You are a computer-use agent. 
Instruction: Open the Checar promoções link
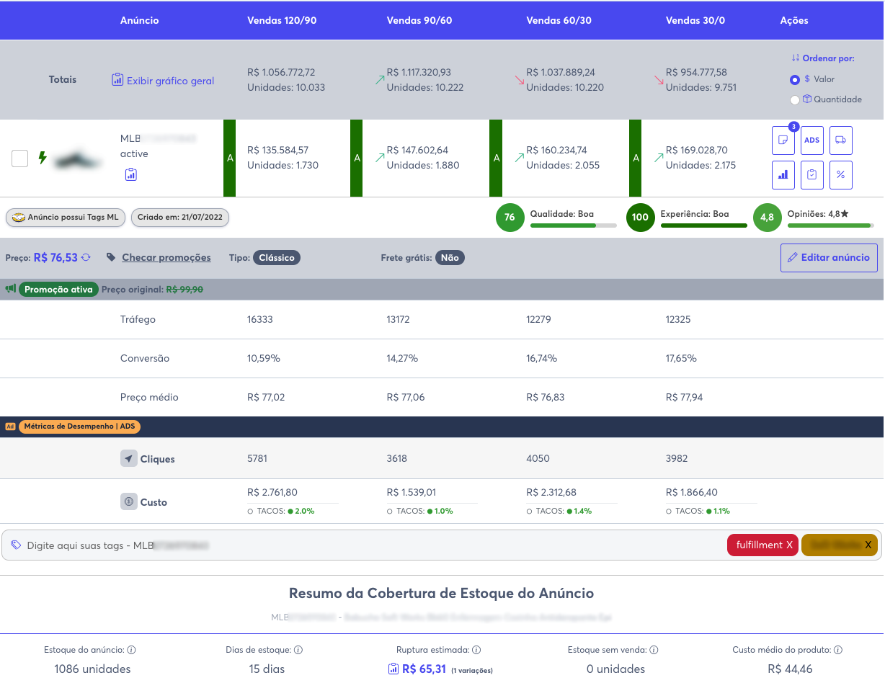point(166,258)
